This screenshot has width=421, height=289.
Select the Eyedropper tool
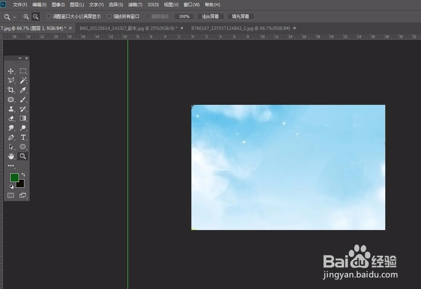[x=23, y=90]
